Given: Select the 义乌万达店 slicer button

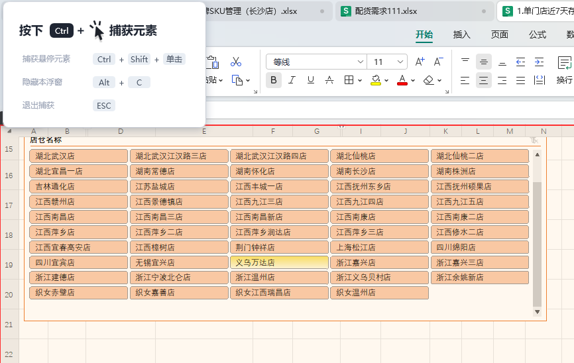Looking at the screenshot, I should pyautogui.click(x=279, y=262).
